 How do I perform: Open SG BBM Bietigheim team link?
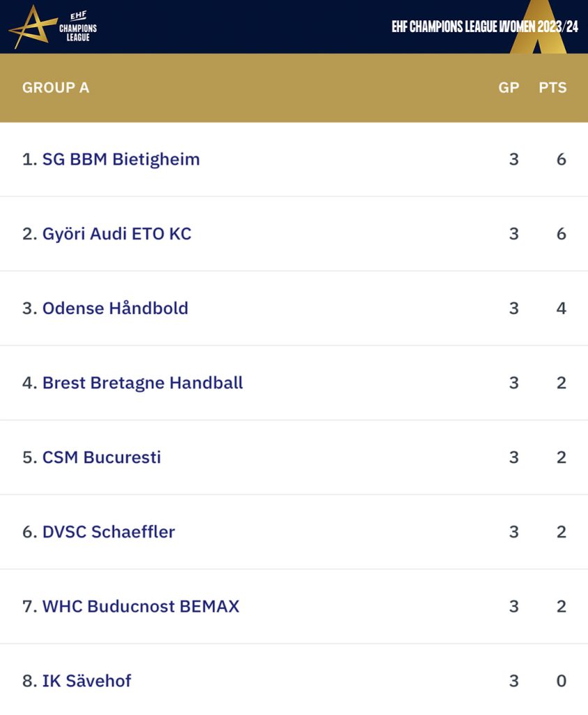pyautogui.click(x=121, y=160)
